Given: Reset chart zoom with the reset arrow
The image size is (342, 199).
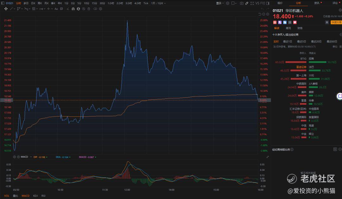Looking at the screenshot, I should [x=260, y=14].
